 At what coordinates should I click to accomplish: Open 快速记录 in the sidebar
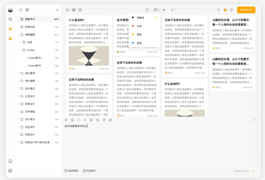pos(38,27)
